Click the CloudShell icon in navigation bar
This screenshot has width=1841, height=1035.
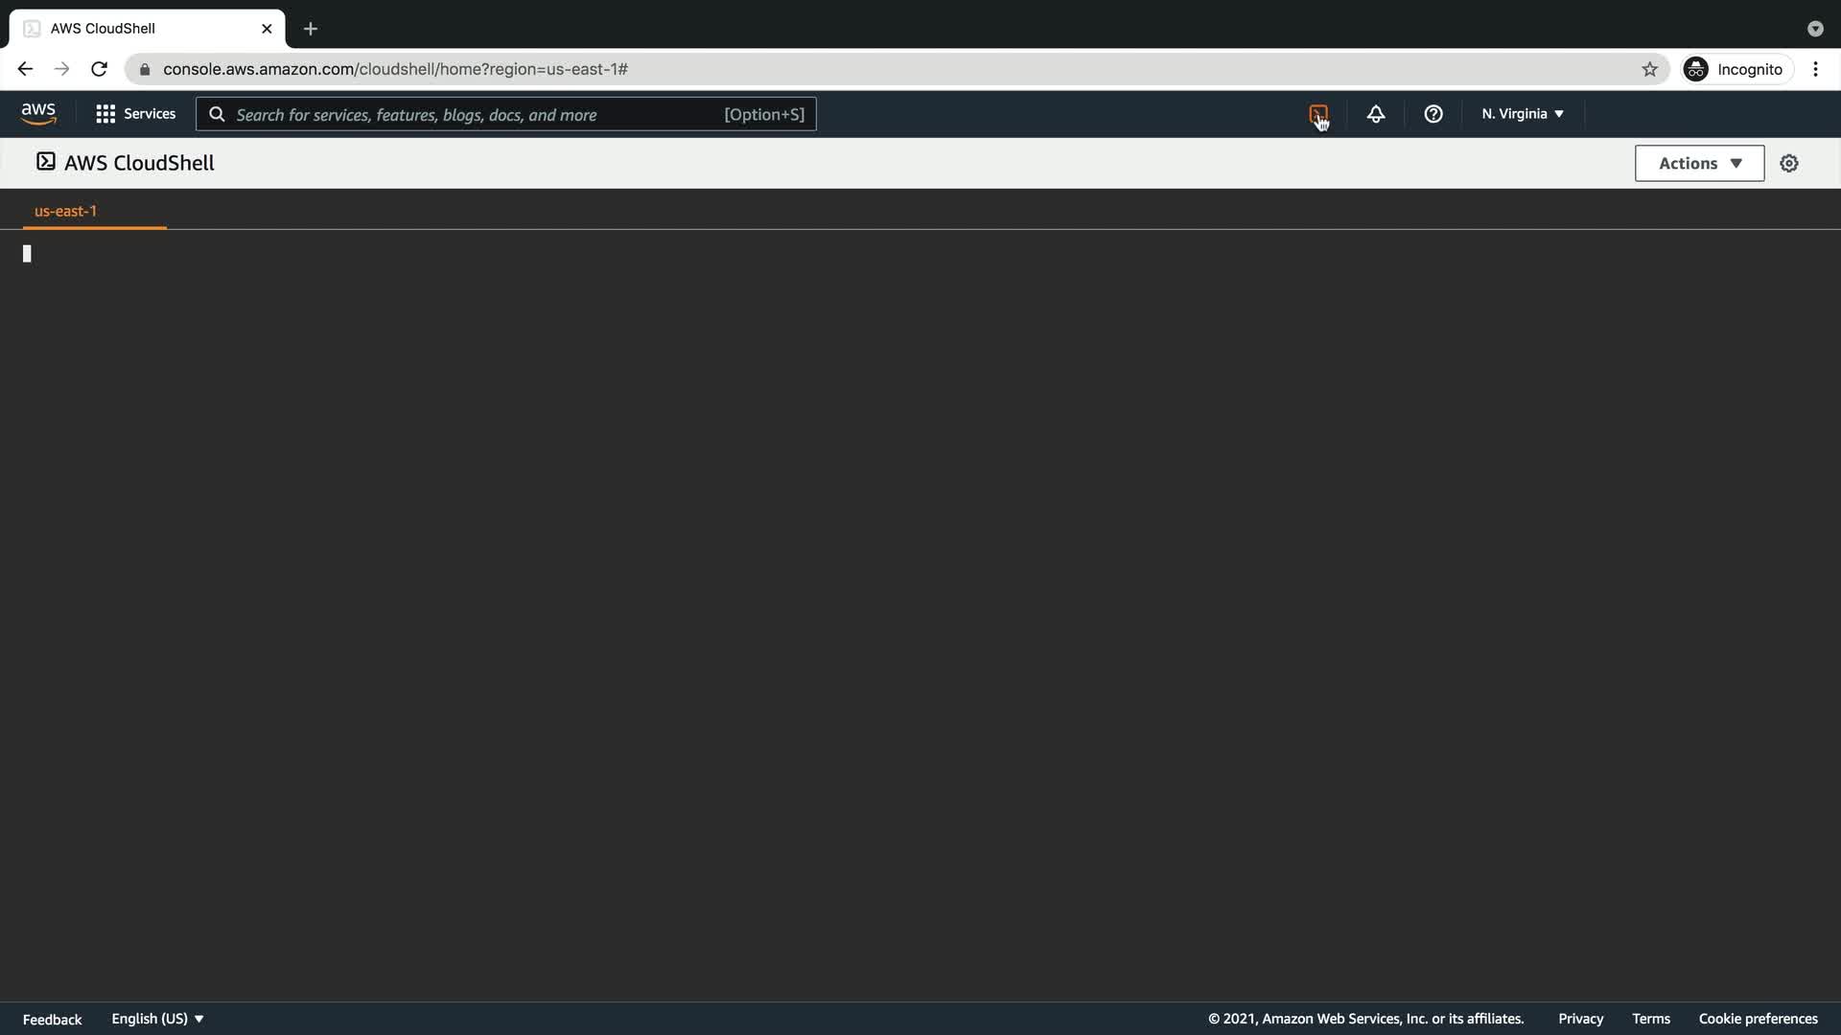click(1317, 114)
